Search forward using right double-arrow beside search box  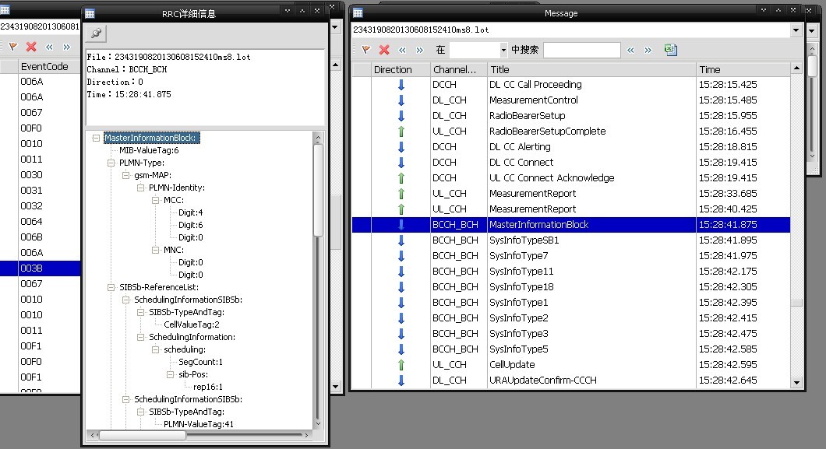648,51
